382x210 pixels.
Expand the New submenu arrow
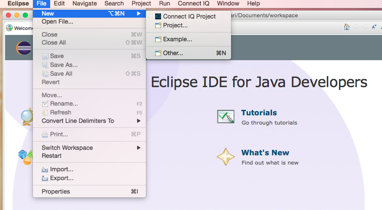(139, 13)
